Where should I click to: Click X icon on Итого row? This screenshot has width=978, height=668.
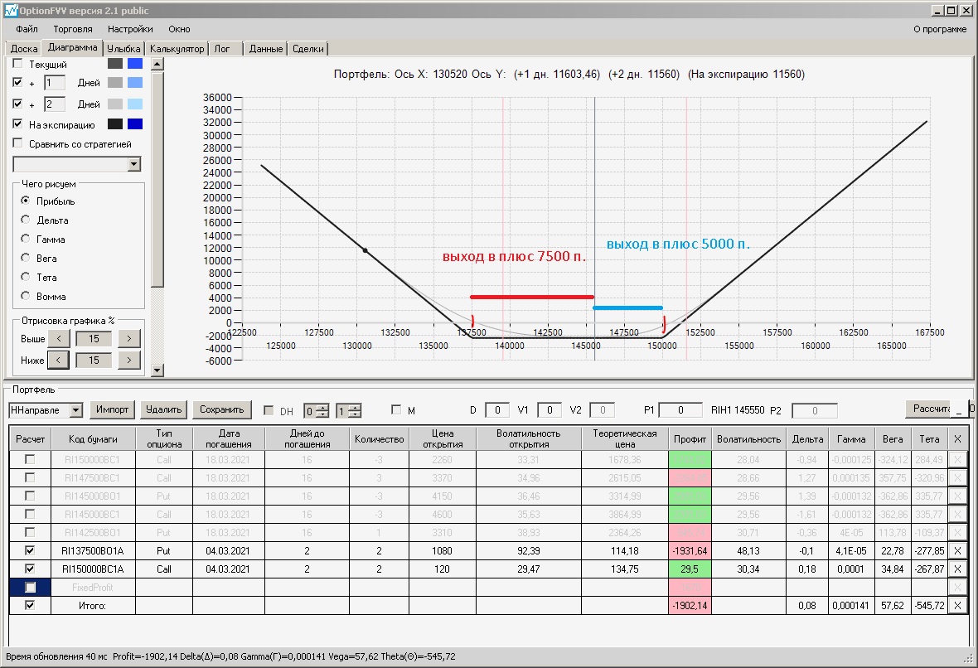coord(957,605)
